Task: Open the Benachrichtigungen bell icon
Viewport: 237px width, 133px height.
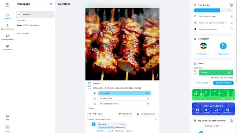Action: coord(7,26)
